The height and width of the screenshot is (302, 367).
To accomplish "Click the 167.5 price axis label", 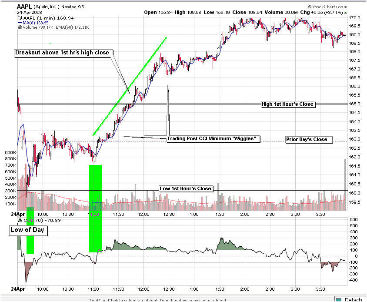I will coord(354,60).
